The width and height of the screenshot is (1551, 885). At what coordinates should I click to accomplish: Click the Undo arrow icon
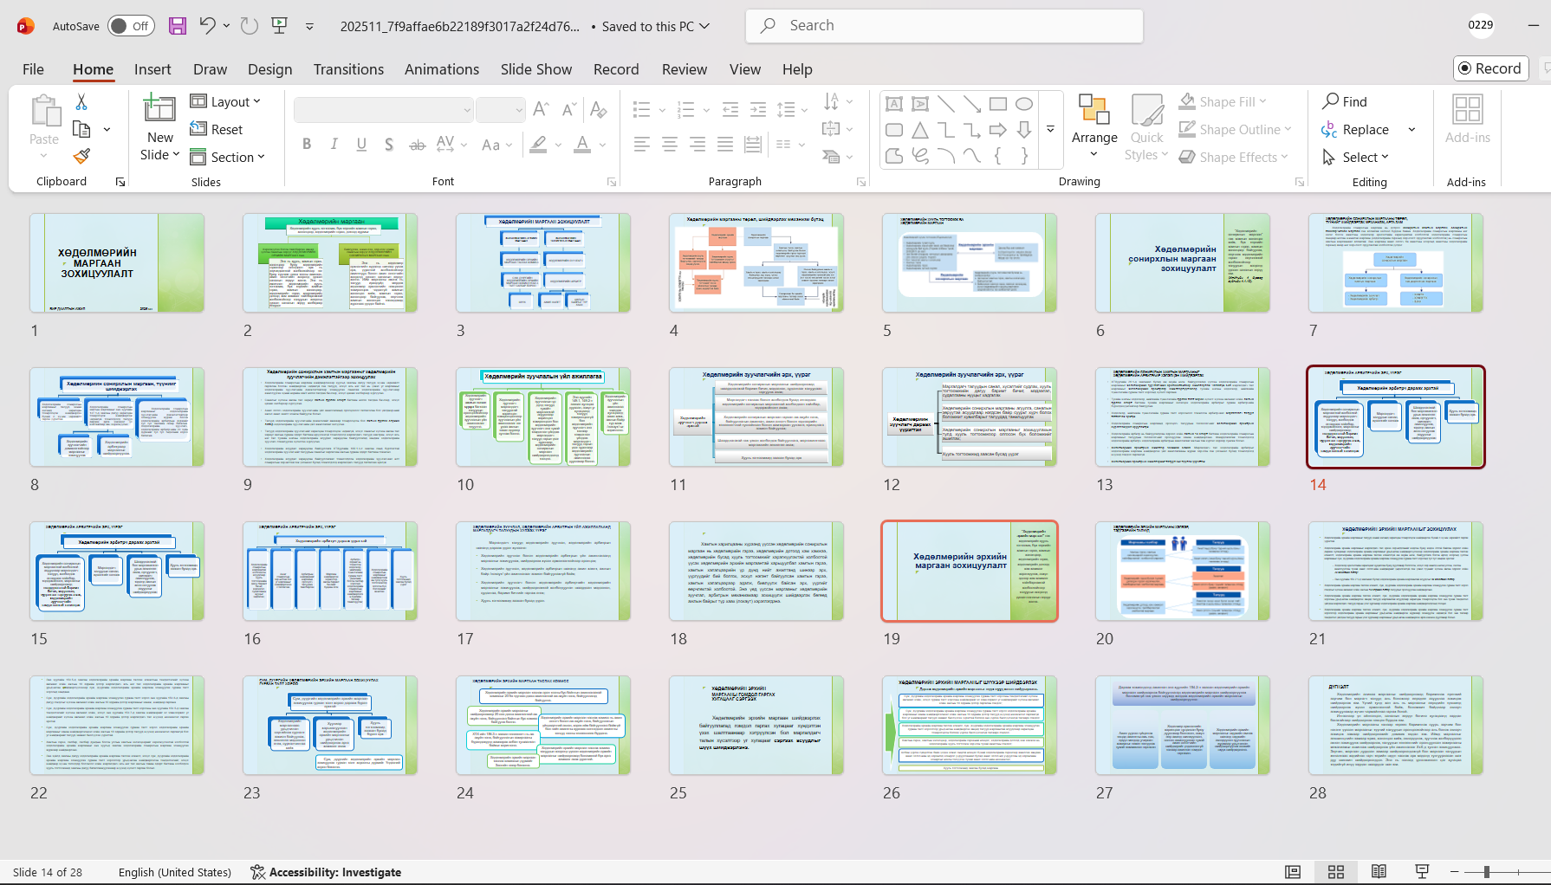[x=207, y=26]
